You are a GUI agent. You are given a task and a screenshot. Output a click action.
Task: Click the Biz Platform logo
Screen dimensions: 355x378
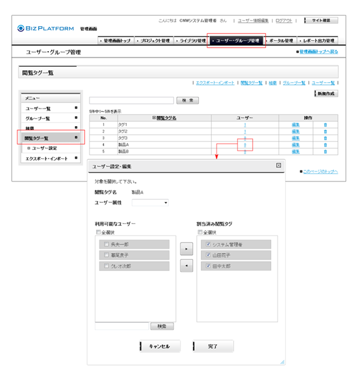tap(45, 28)
